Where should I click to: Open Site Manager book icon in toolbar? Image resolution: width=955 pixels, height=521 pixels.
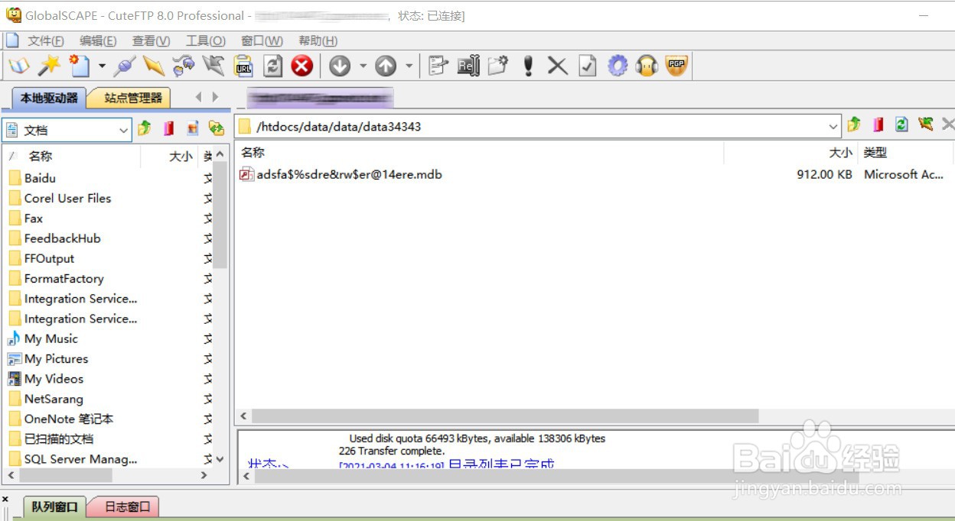click(19, 66)
